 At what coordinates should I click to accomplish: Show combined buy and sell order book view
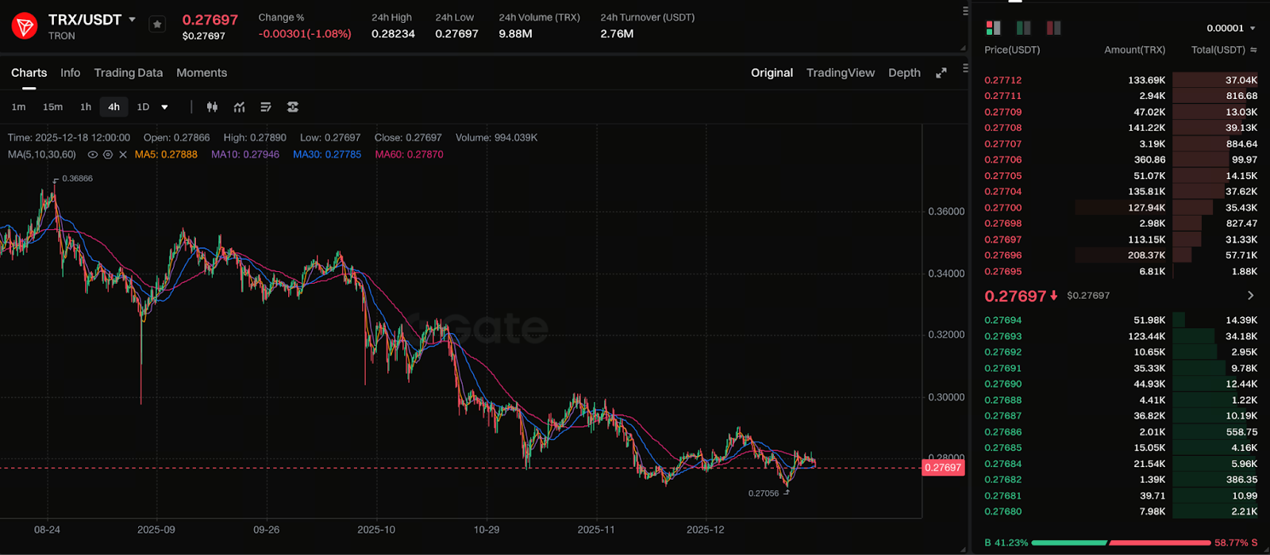point(993,28)
